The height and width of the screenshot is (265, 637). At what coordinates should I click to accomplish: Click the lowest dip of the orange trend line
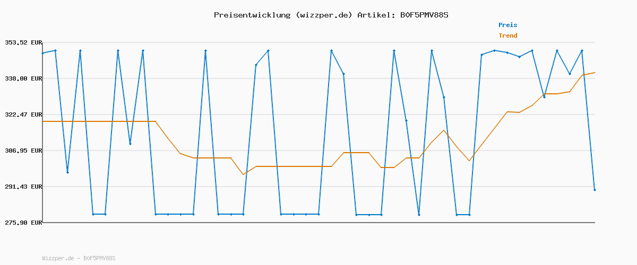click(243, 174)
